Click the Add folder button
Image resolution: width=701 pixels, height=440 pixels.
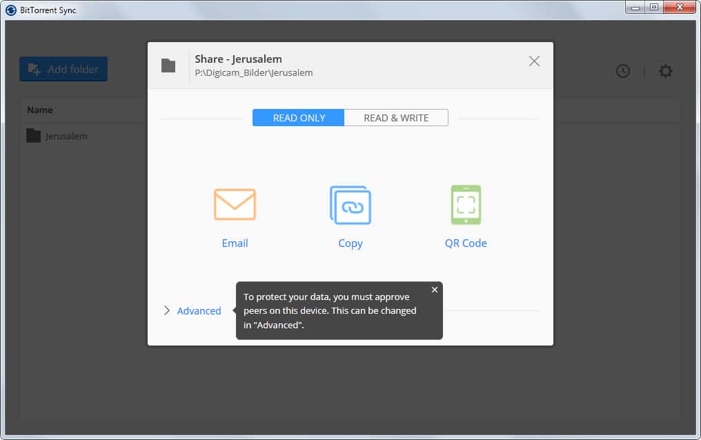click(x=63, y=69)
